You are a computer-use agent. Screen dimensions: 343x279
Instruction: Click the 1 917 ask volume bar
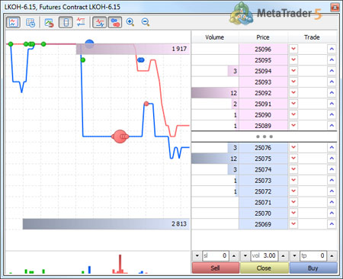point(133,49)
